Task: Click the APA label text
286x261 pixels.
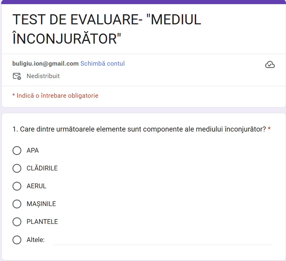Action: (x=33, y=151)
